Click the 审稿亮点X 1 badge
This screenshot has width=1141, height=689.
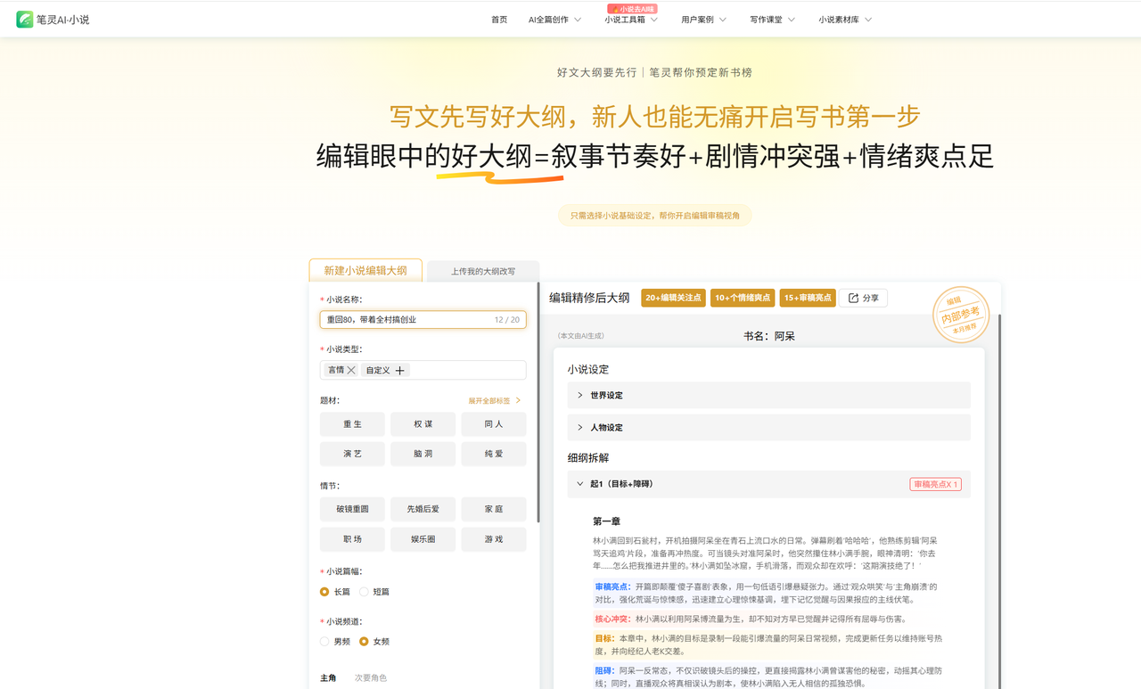tap(936, 485)
